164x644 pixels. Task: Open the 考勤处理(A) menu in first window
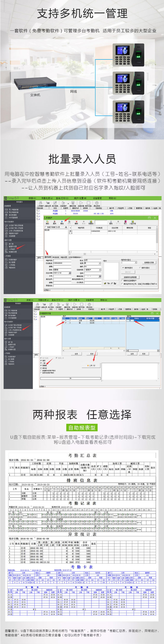click(47, 198)
